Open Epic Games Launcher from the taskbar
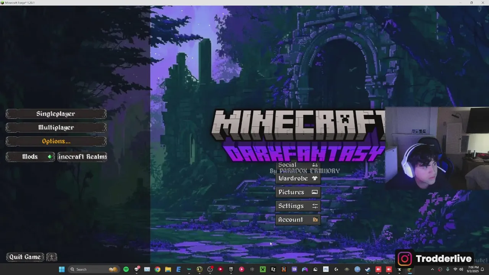 (x=231, y=269)
